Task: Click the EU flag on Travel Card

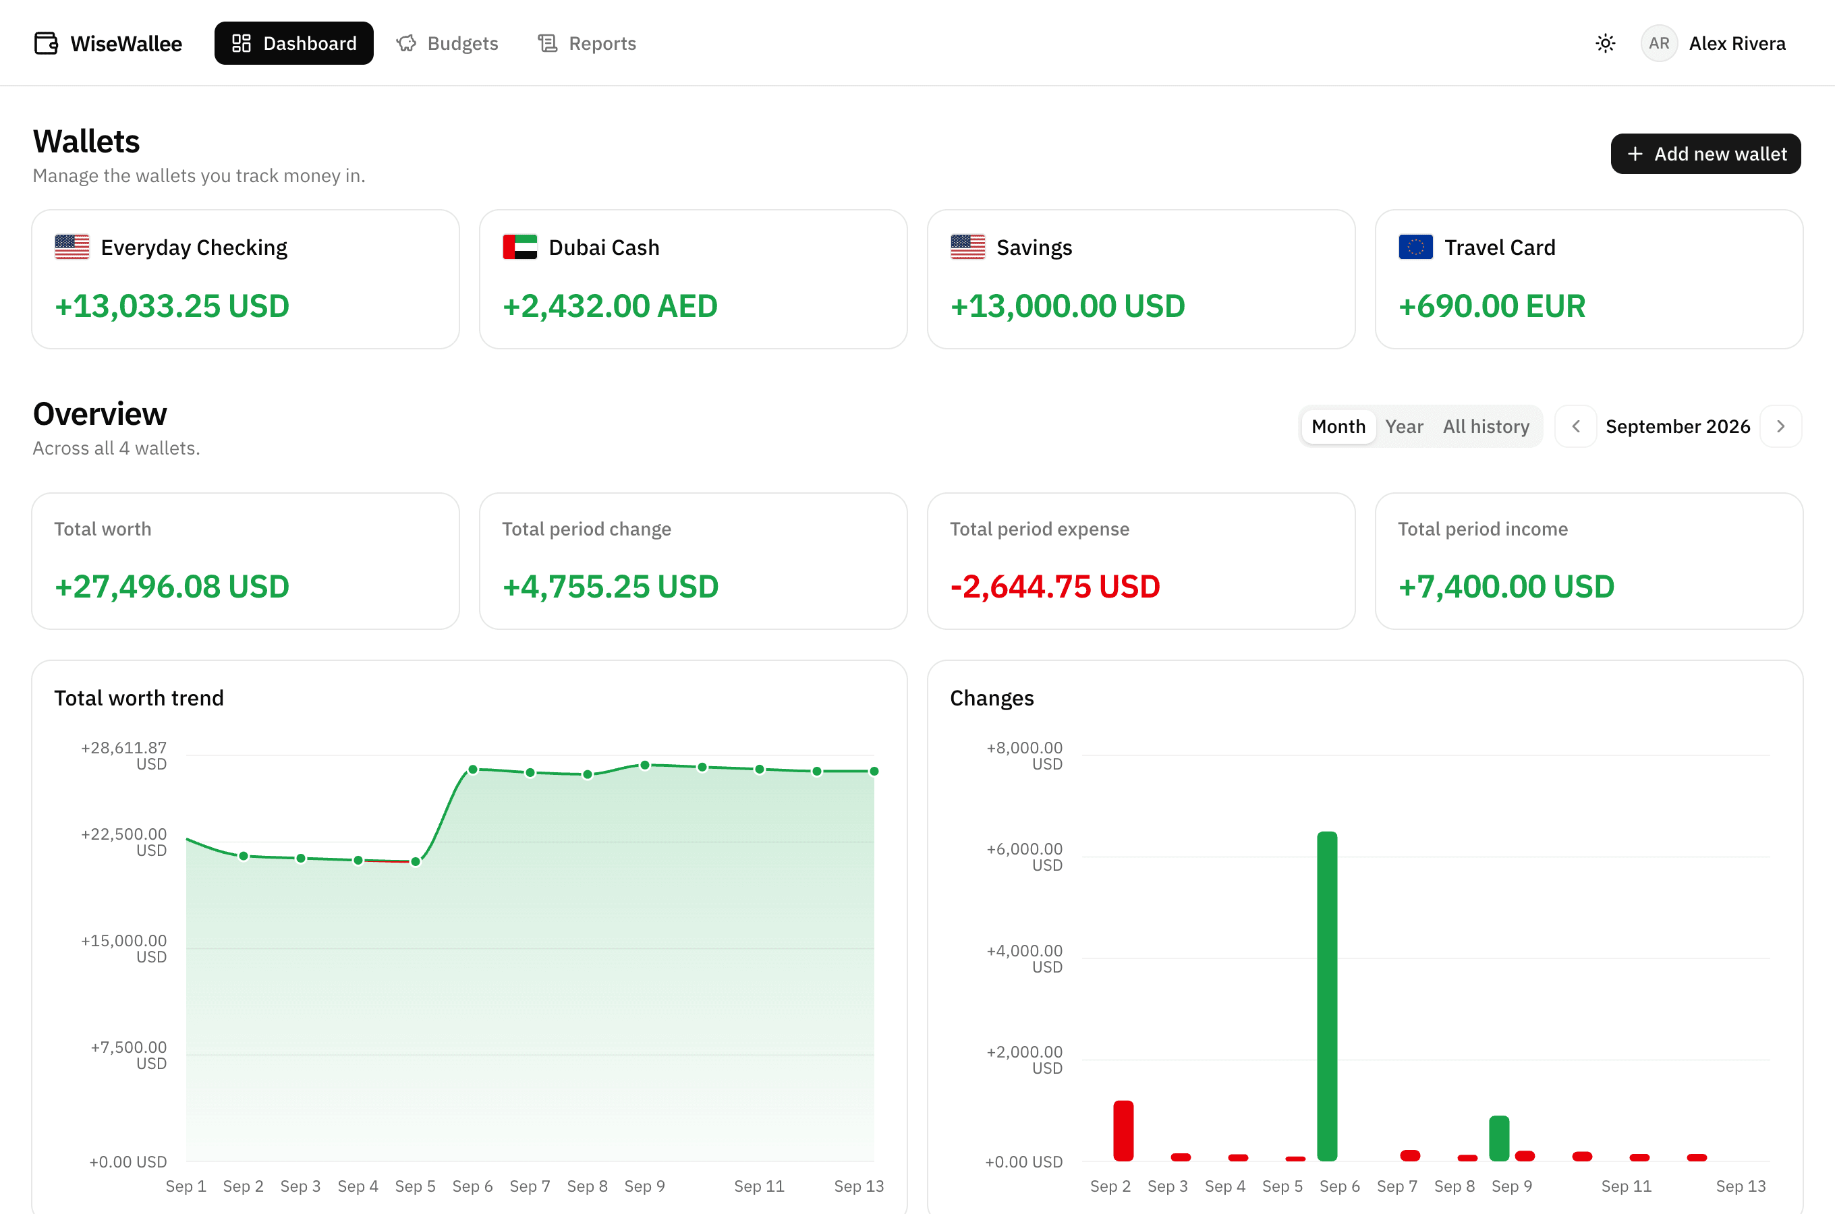Action: 1415,247
